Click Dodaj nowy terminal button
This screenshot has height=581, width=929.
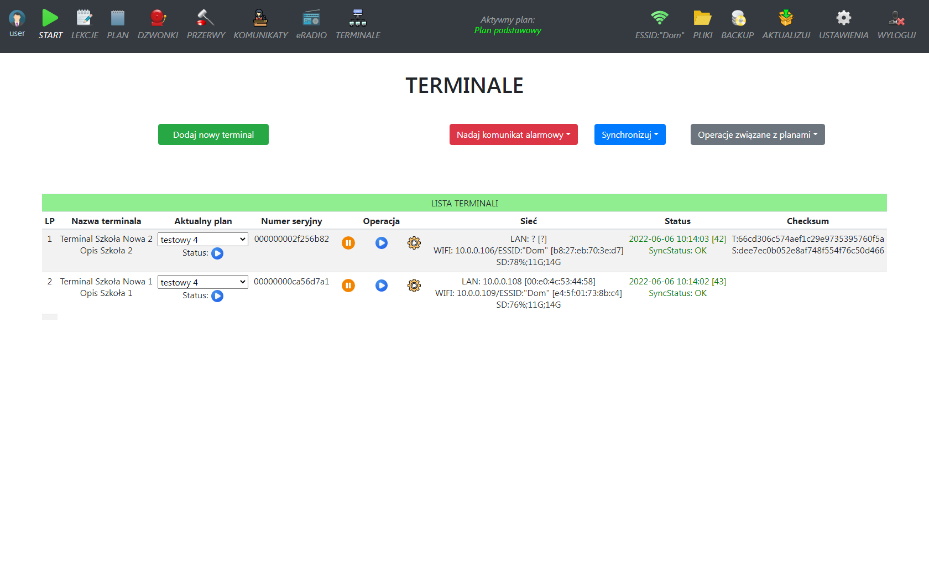pos(213,134)
